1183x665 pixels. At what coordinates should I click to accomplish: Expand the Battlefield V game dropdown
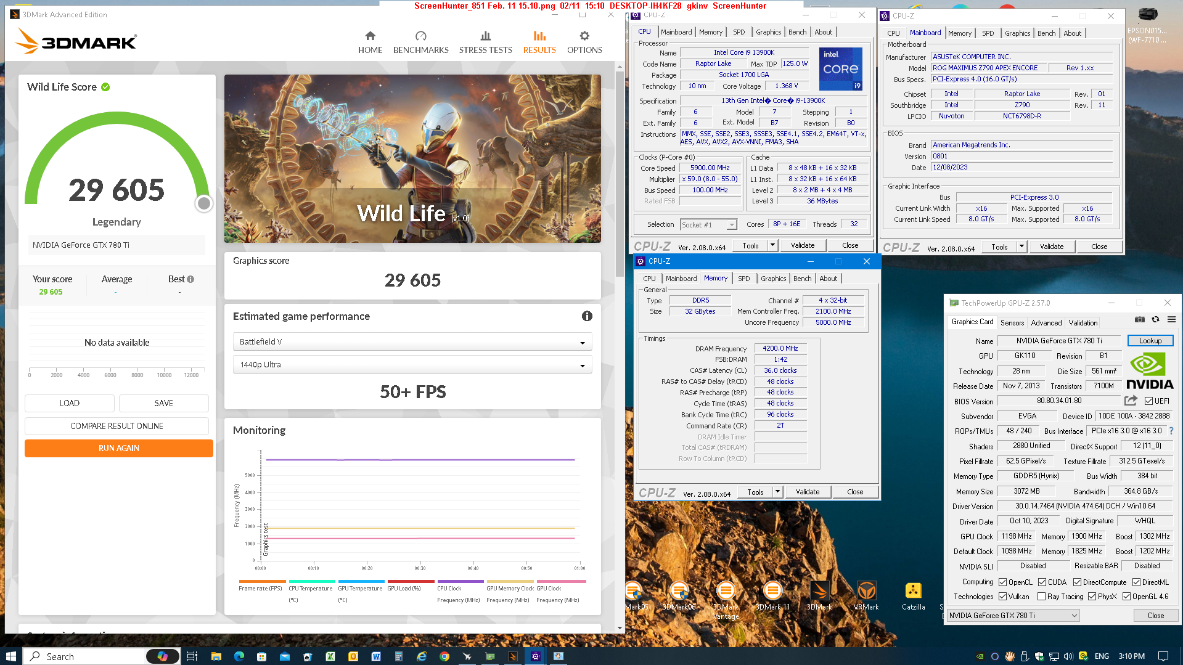tap(412, 341)
